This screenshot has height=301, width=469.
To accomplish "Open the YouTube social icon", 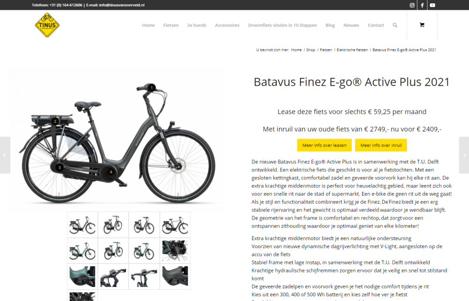I will click(432, 5).
